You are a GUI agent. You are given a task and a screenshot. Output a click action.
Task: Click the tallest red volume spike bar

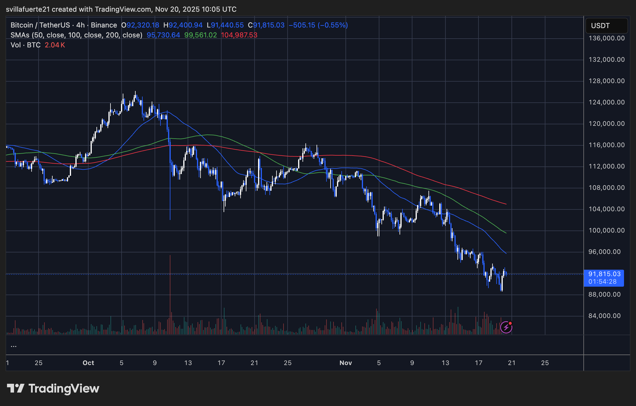pos(170,293)
